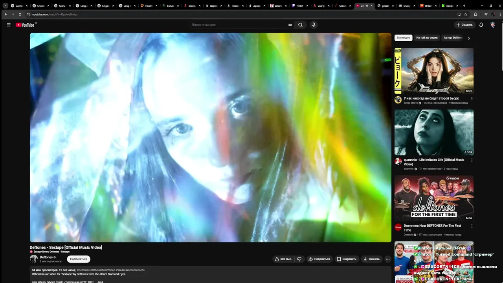The width and height of the screenshot is (503, 283).
Task: Open the on-screen keyboard icon in search
Action: pos(290,25)
